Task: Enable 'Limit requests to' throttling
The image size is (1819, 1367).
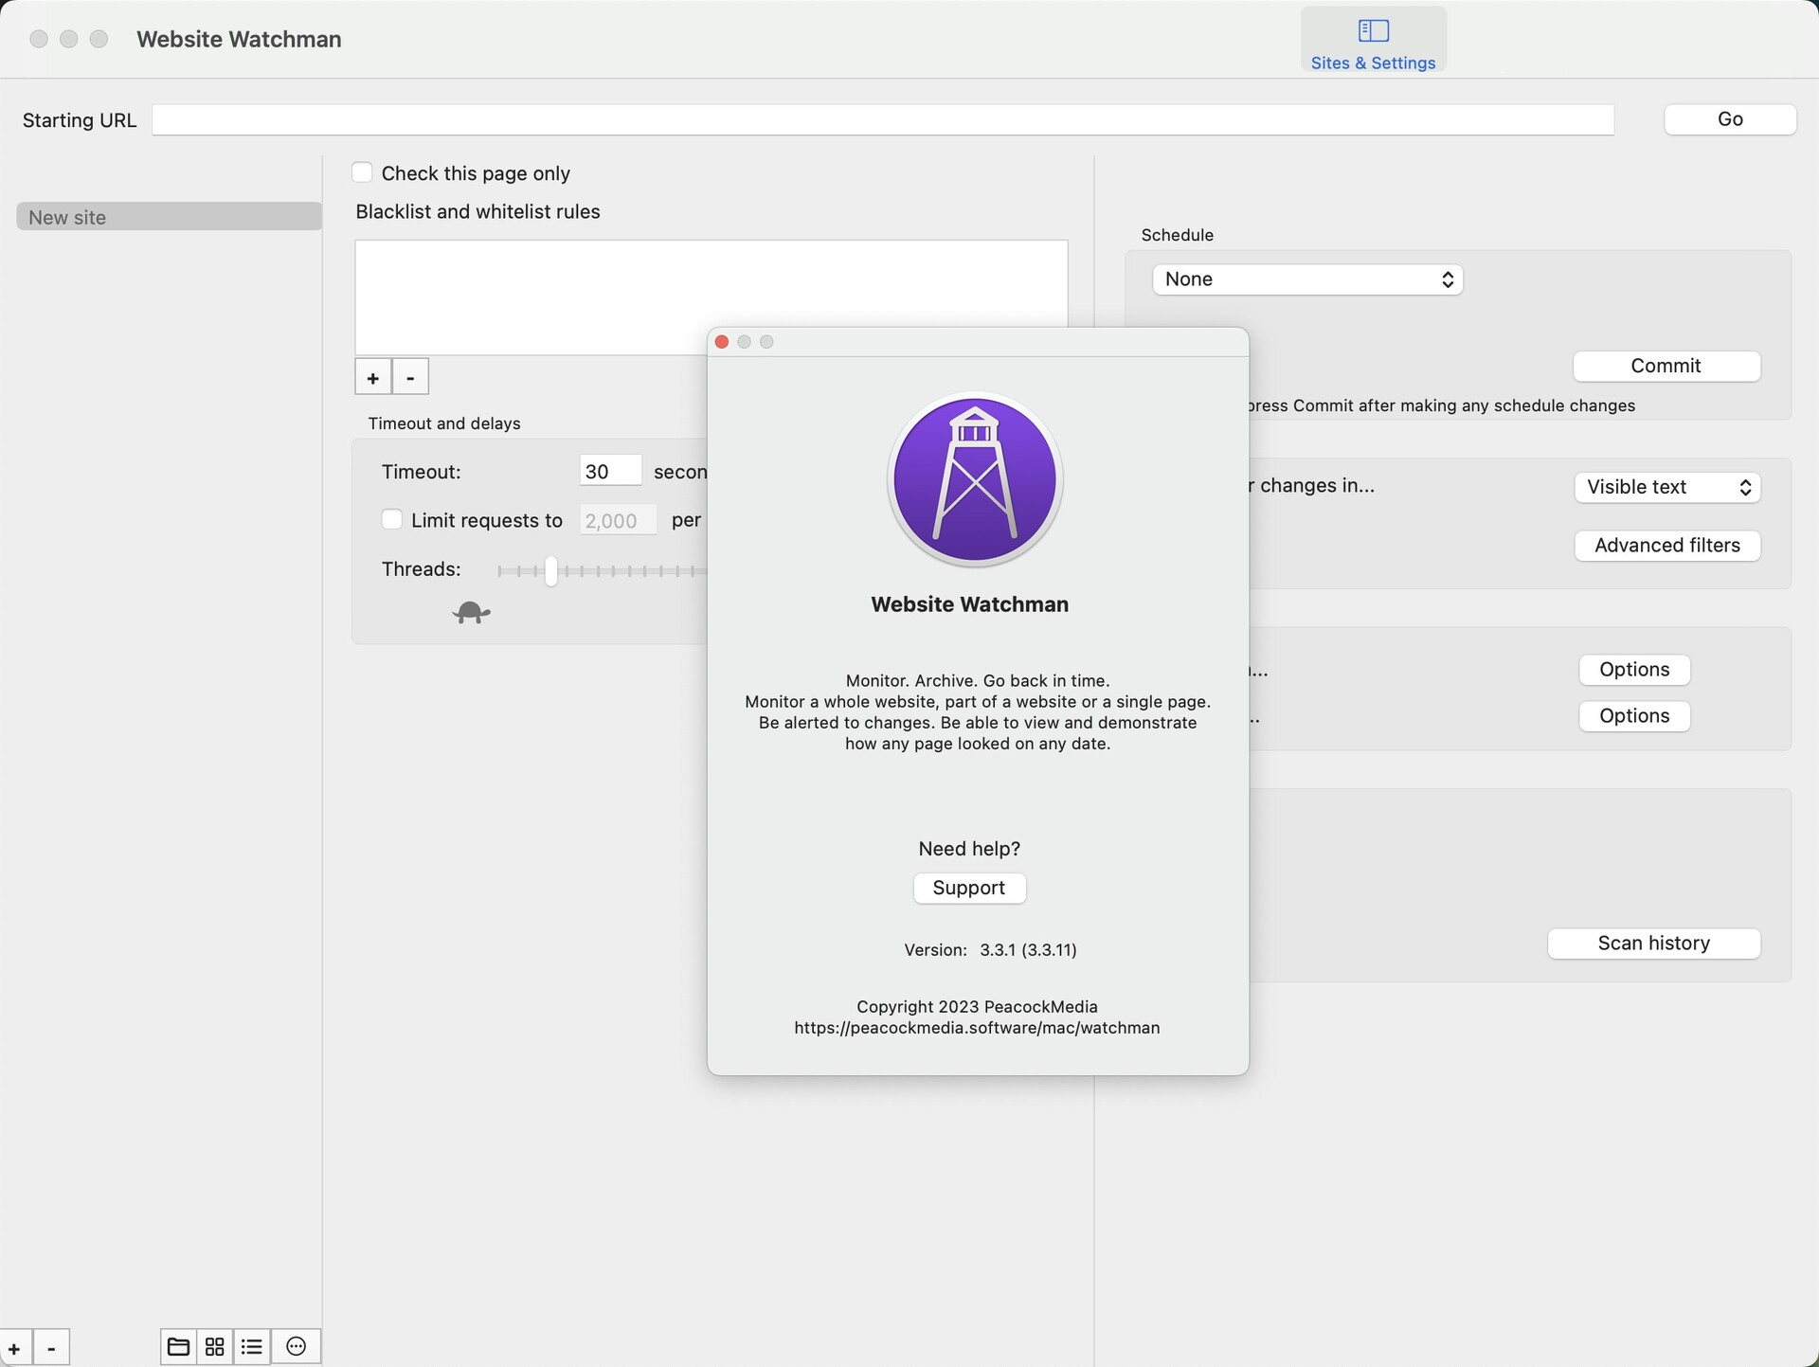Action: [x=392, y=519]
